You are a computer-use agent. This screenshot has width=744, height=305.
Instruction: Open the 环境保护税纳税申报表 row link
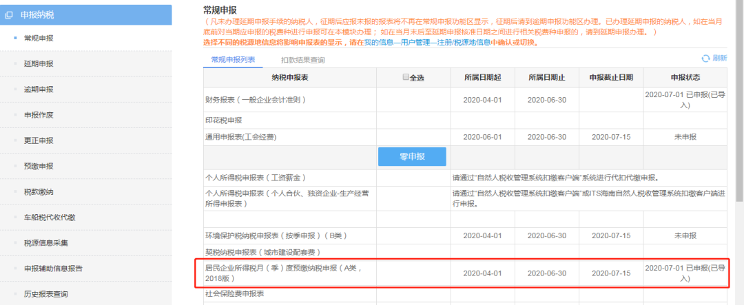[x=280, y=235]
